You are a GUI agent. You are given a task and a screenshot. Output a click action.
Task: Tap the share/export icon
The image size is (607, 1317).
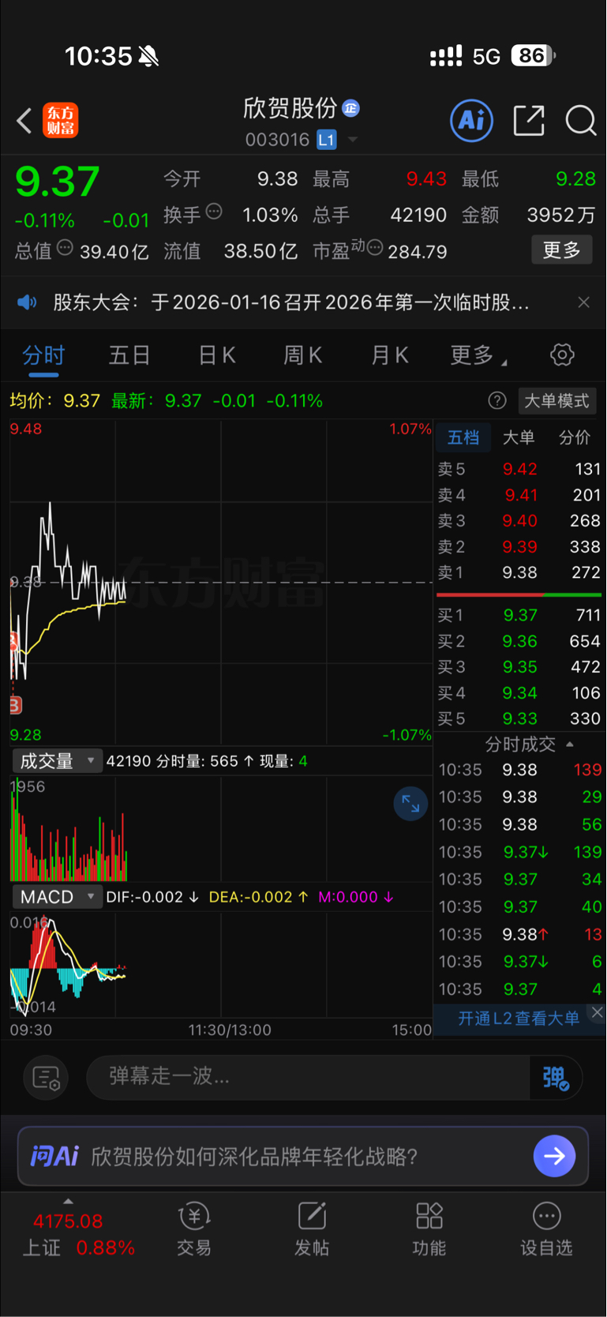[x=529, y=120]
